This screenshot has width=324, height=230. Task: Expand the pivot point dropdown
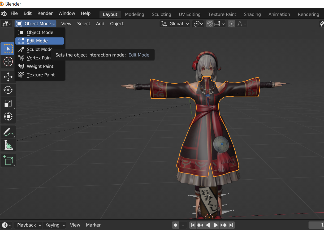coord(198,24)
